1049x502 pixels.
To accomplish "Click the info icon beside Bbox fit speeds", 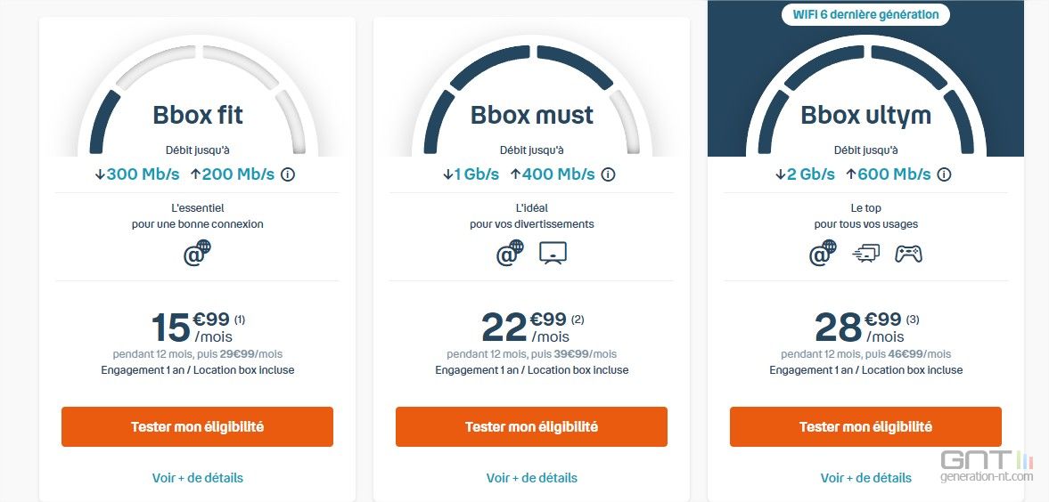I will point(288,174).
